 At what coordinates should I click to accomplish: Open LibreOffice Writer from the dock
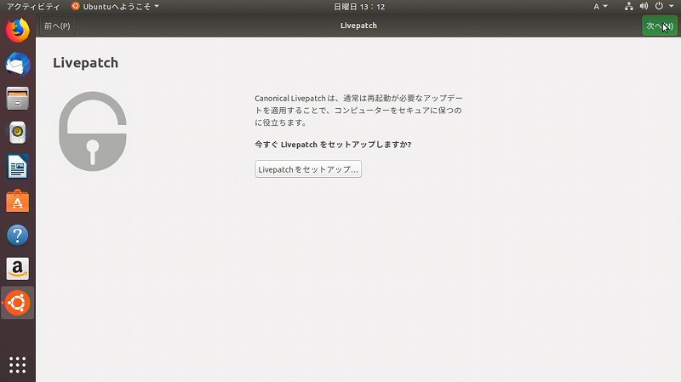coord(17,167)
